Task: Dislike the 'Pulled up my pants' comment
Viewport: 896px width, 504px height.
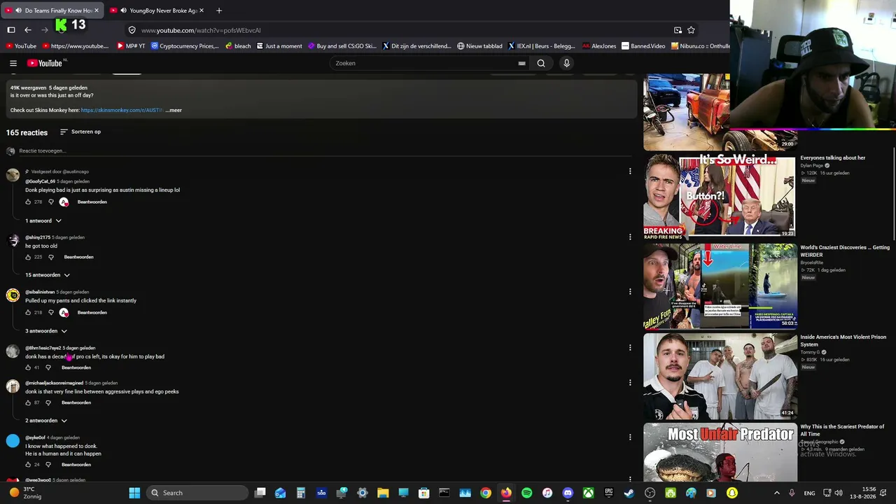Action: coord(50,312)
